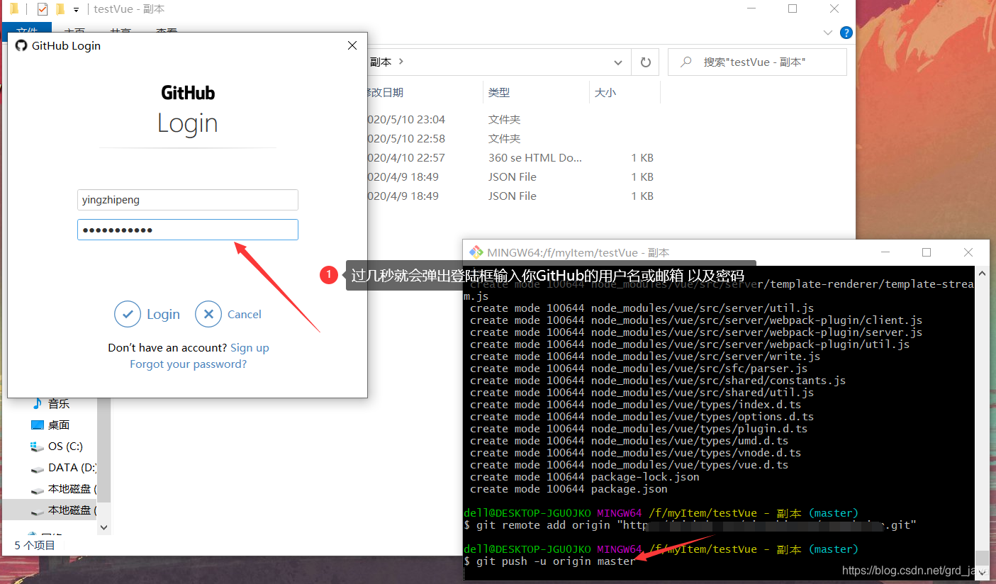Open the Forgot your password link
The image size is (996, 584).
coord(188,364)
